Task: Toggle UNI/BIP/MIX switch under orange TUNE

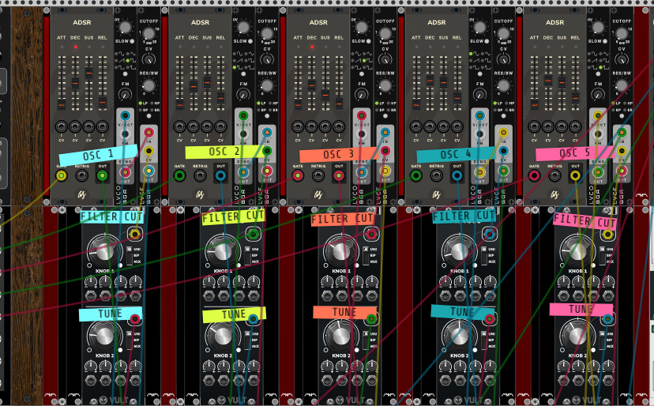Action: [366, 340]
